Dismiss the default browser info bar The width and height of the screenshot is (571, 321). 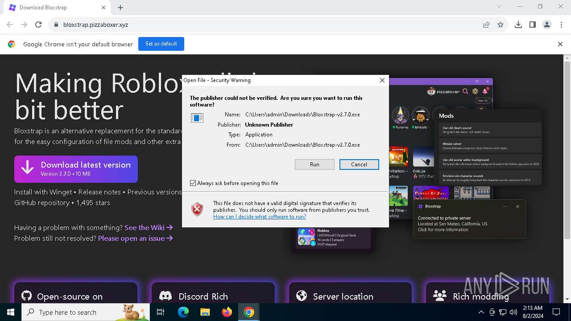click(x=560, y=44)
